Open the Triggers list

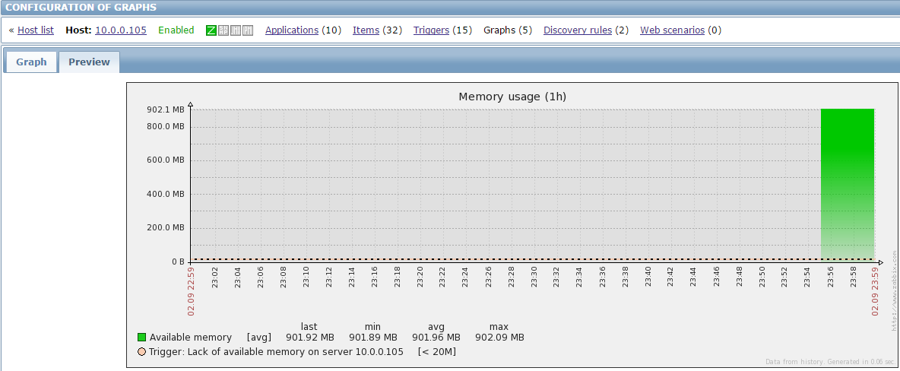[431, 30]
